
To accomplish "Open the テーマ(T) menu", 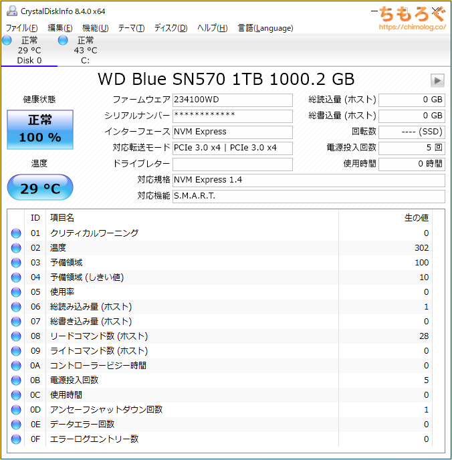I will pos(131,28).
